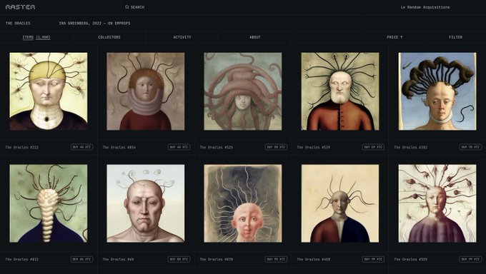Click the title text The Oracles #854
This screenshot has height=274, width=486.
pyautogui.click(x=119, y=148)
